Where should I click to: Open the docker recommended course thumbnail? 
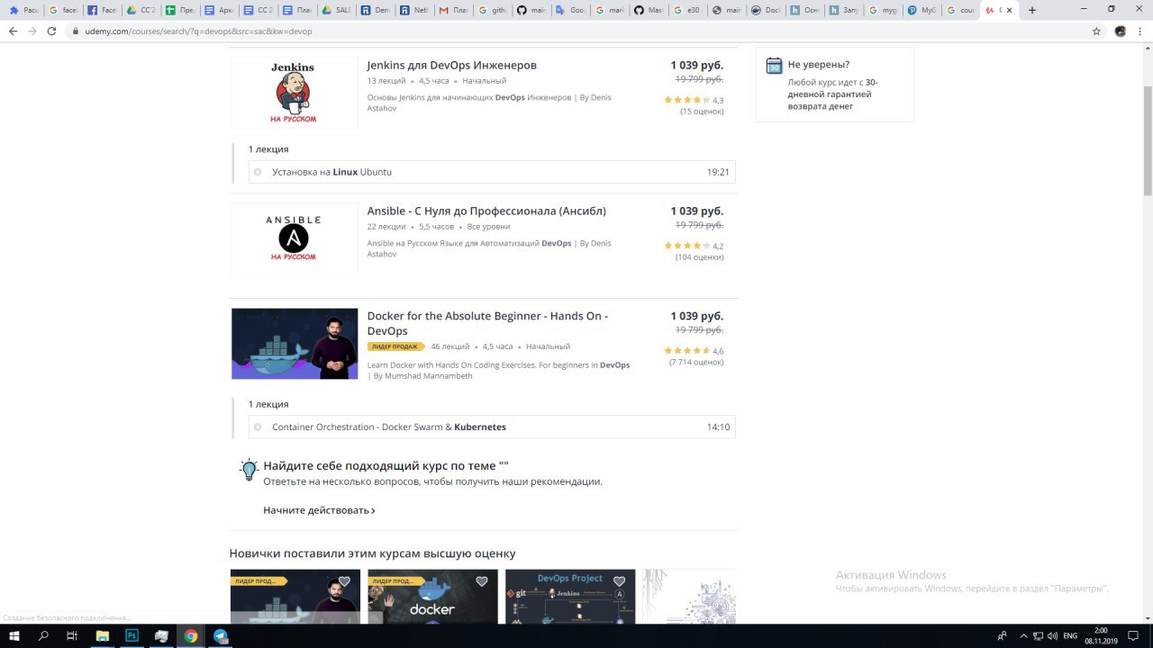click(x=432, y=597)
